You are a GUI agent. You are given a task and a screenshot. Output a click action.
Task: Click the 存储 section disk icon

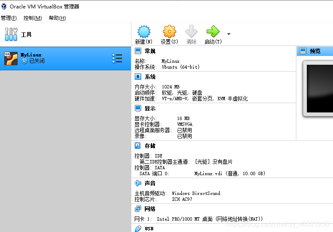click(x=138, y=146)
